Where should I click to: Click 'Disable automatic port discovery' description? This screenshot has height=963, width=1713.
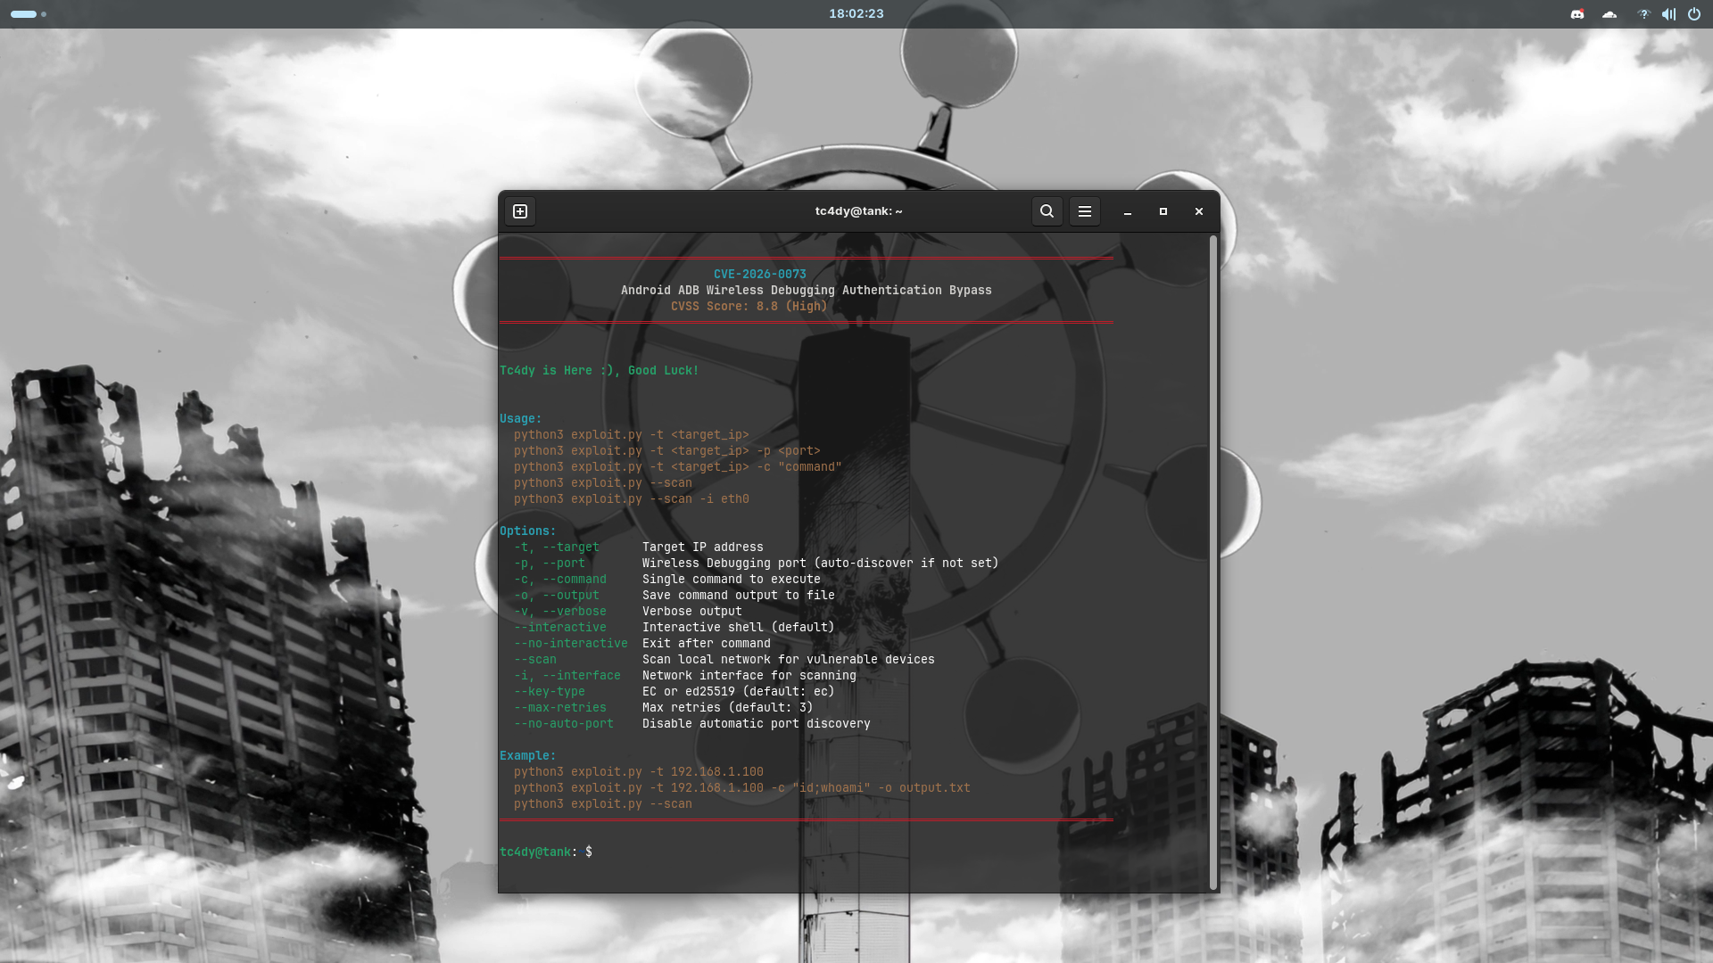tap(756, 724)
